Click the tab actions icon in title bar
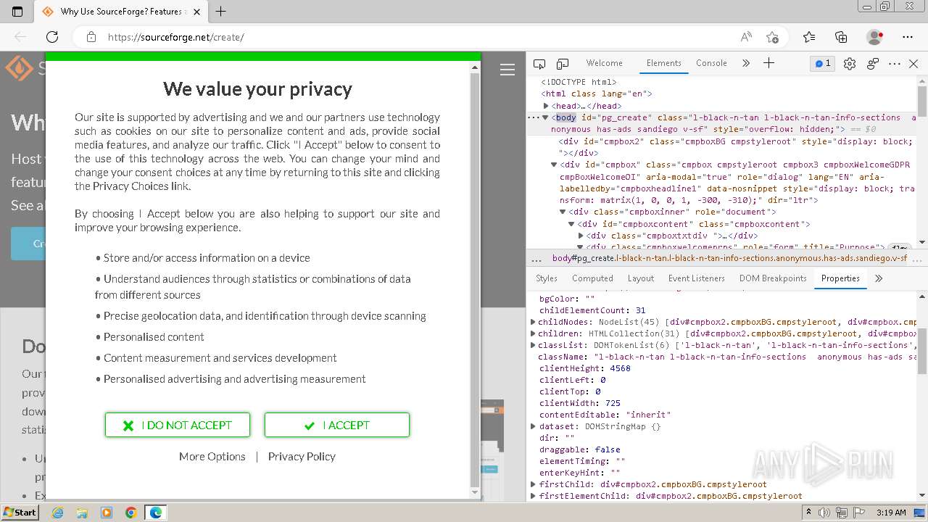The width and height of the screenshot is (928, 522). pos(17,11)
